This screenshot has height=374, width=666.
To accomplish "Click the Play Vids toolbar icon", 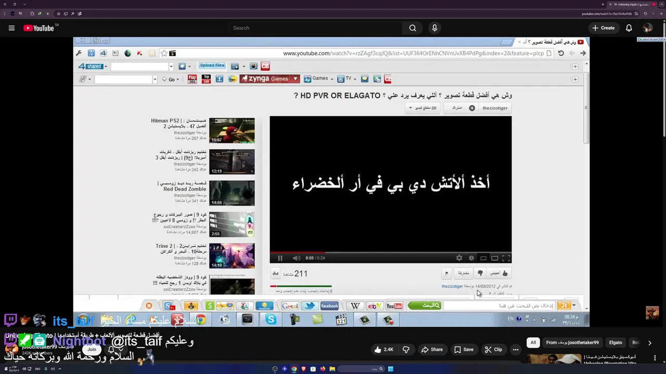I will click(192, 79).
